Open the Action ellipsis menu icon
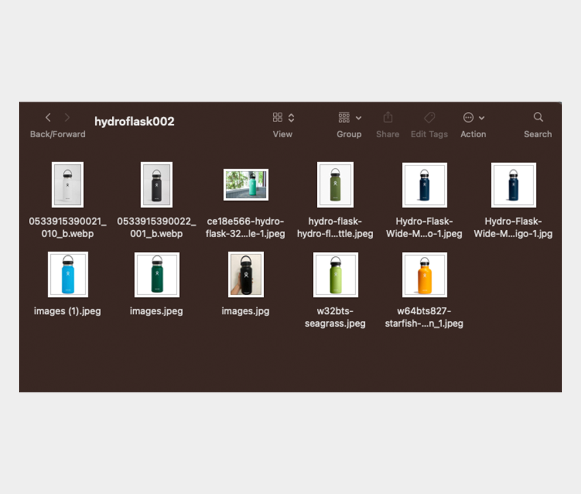 [469, 117]
